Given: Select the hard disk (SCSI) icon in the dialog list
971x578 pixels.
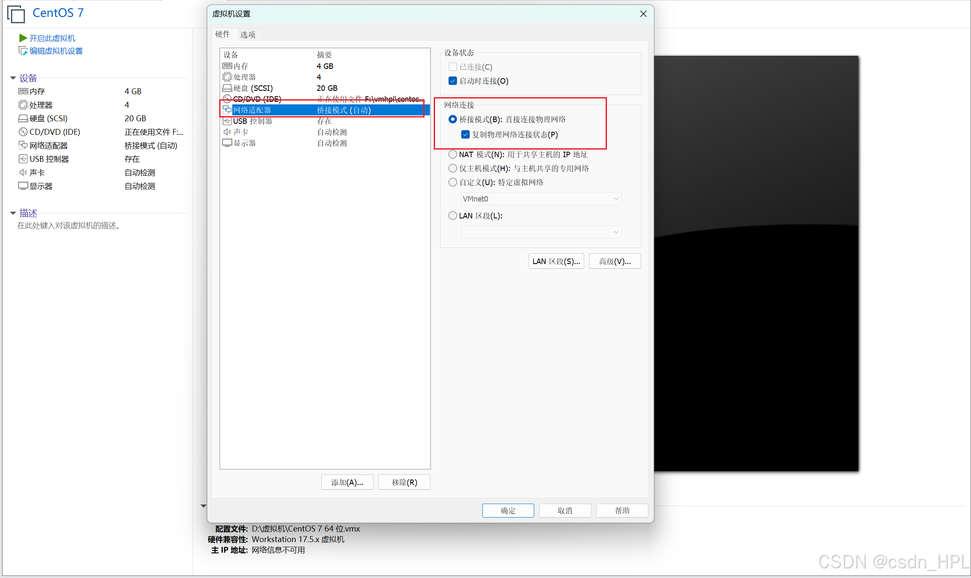Looking at the screenshot, I should pyautogui.click(x=227, y=88).
